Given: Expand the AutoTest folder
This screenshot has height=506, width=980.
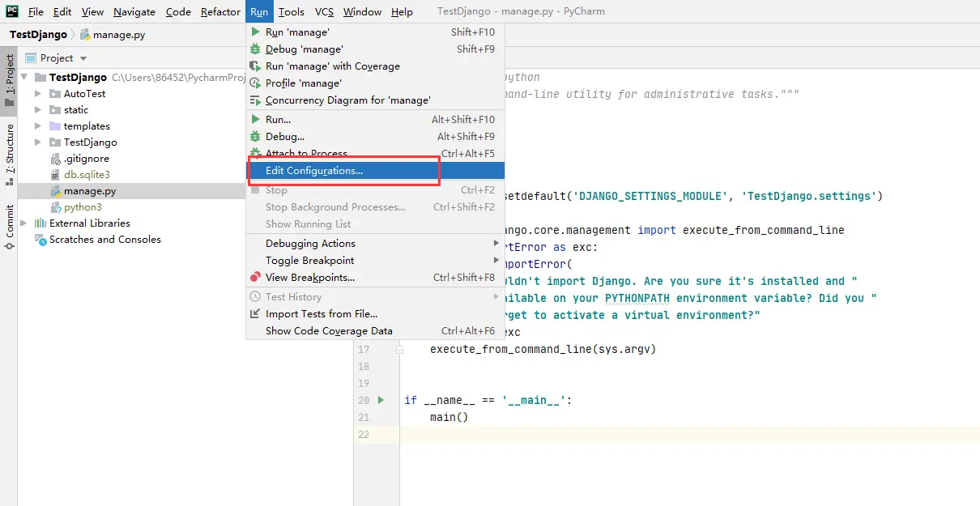Looking at the screenshot, I should click(38, 93).
